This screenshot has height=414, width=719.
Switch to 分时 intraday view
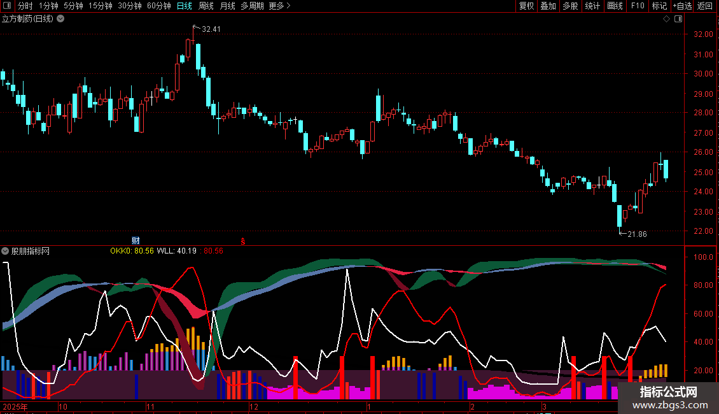tap(25, 6)
